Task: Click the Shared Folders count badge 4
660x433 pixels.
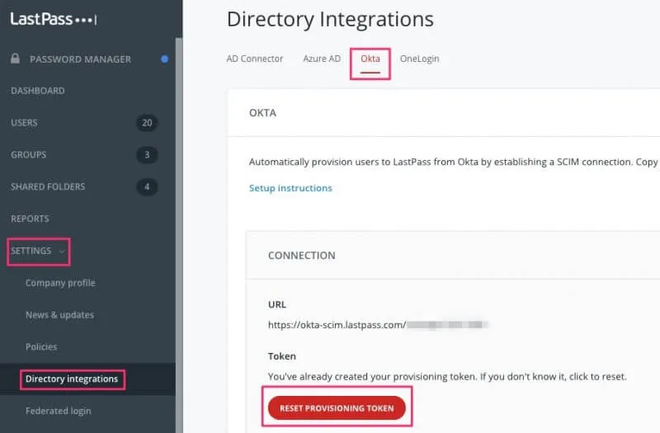Action: 147,187
